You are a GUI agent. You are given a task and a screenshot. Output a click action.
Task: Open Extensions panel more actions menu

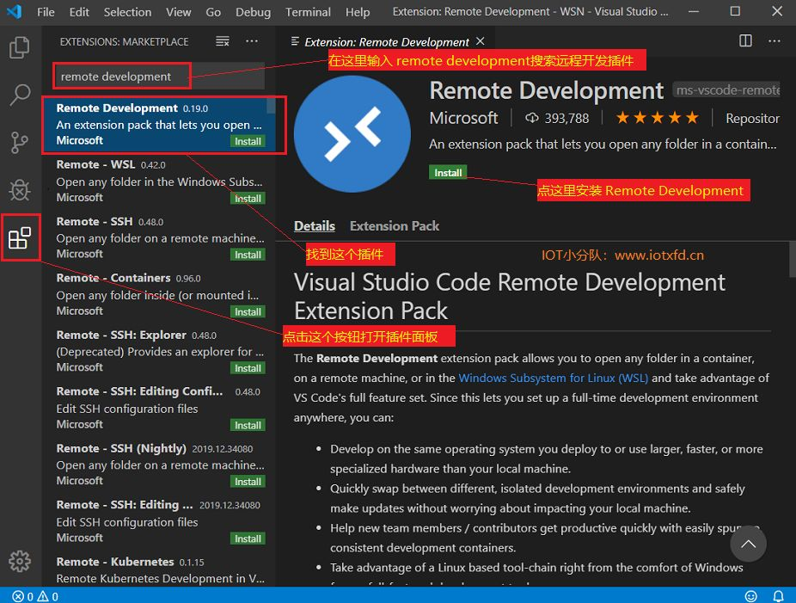tap(252, 41)
